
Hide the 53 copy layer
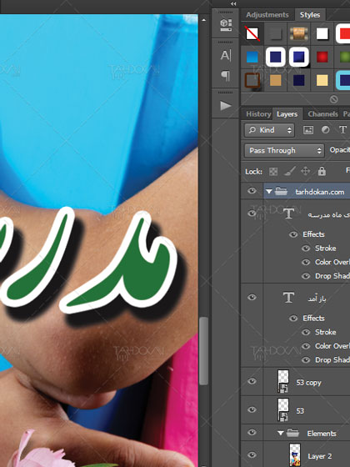click(x=252, y=381)
